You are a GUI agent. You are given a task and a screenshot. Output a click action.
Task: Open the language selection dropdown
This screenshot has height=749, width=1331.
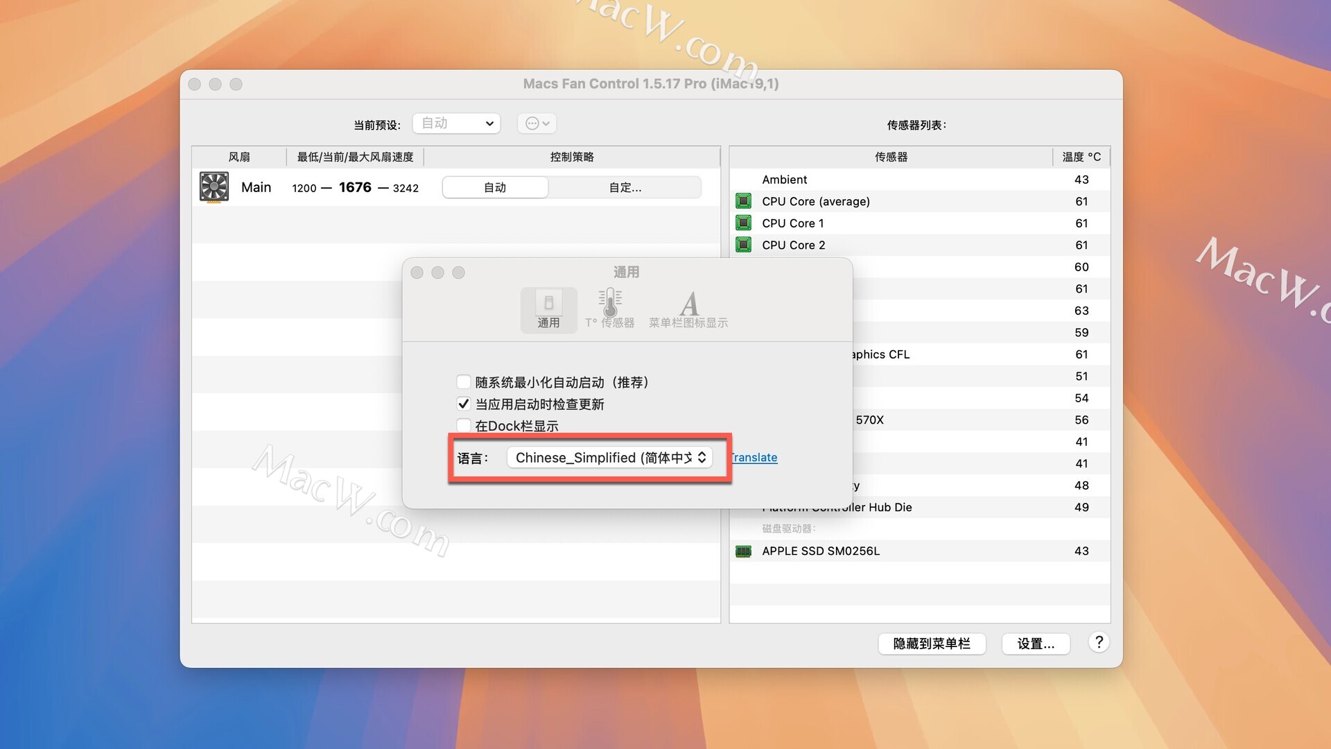point(609,458)
